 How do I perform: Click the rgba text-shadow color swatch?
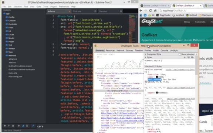146,82
